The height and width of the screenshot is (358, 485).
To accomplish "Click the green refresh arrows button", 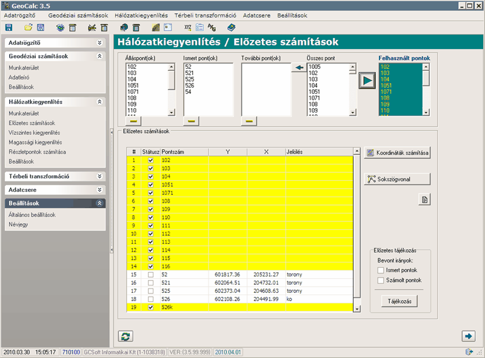I will point(125,336).
